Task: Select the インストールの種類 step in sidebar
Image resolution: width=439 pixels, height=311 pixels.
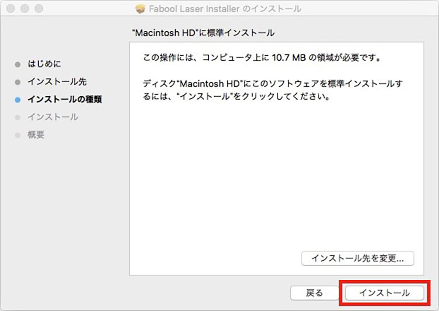Action: (x=64, y=100)
